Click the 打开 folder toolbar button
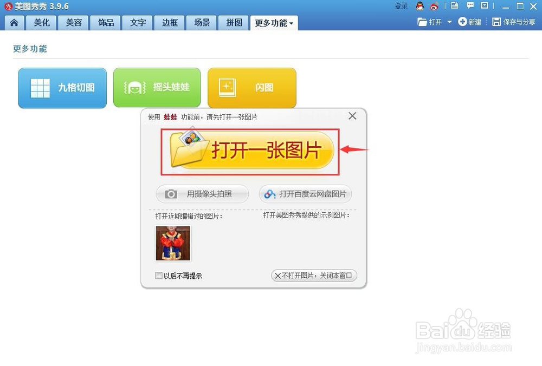The image size is (542, 366). point(430,22)
